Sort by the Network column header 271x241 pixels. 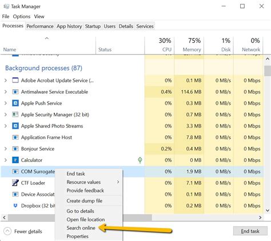coord(248,45)
